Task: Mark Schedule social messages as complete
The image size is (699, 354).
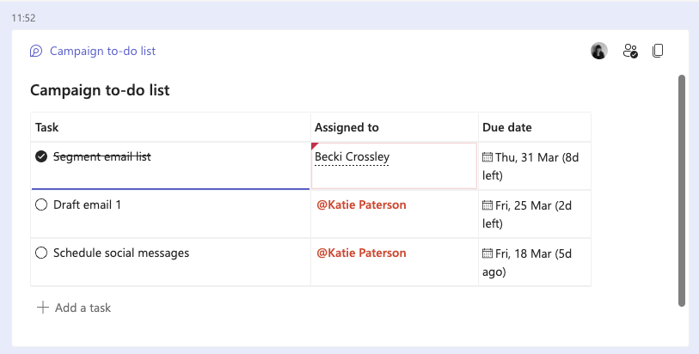Action: click(41, 253)
